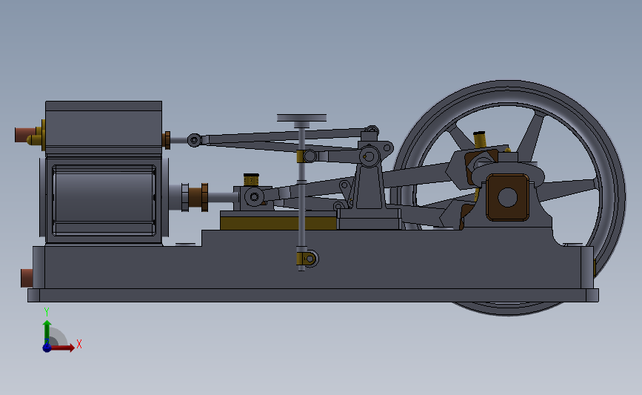Select the steam cylinder cover with rounded rectangle
Image resolution: width=642 pixels, height=395 pixels.
104,200
